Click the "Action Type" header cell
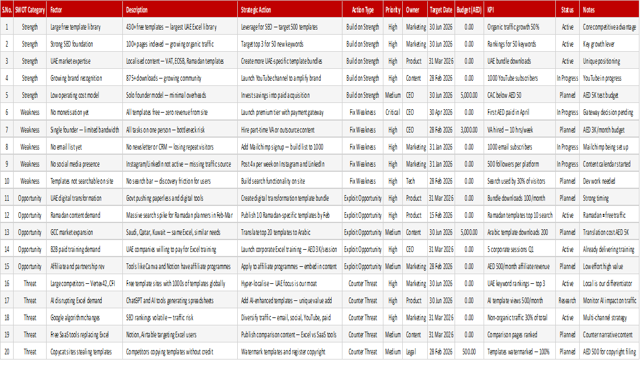 [x=363, y=10]
